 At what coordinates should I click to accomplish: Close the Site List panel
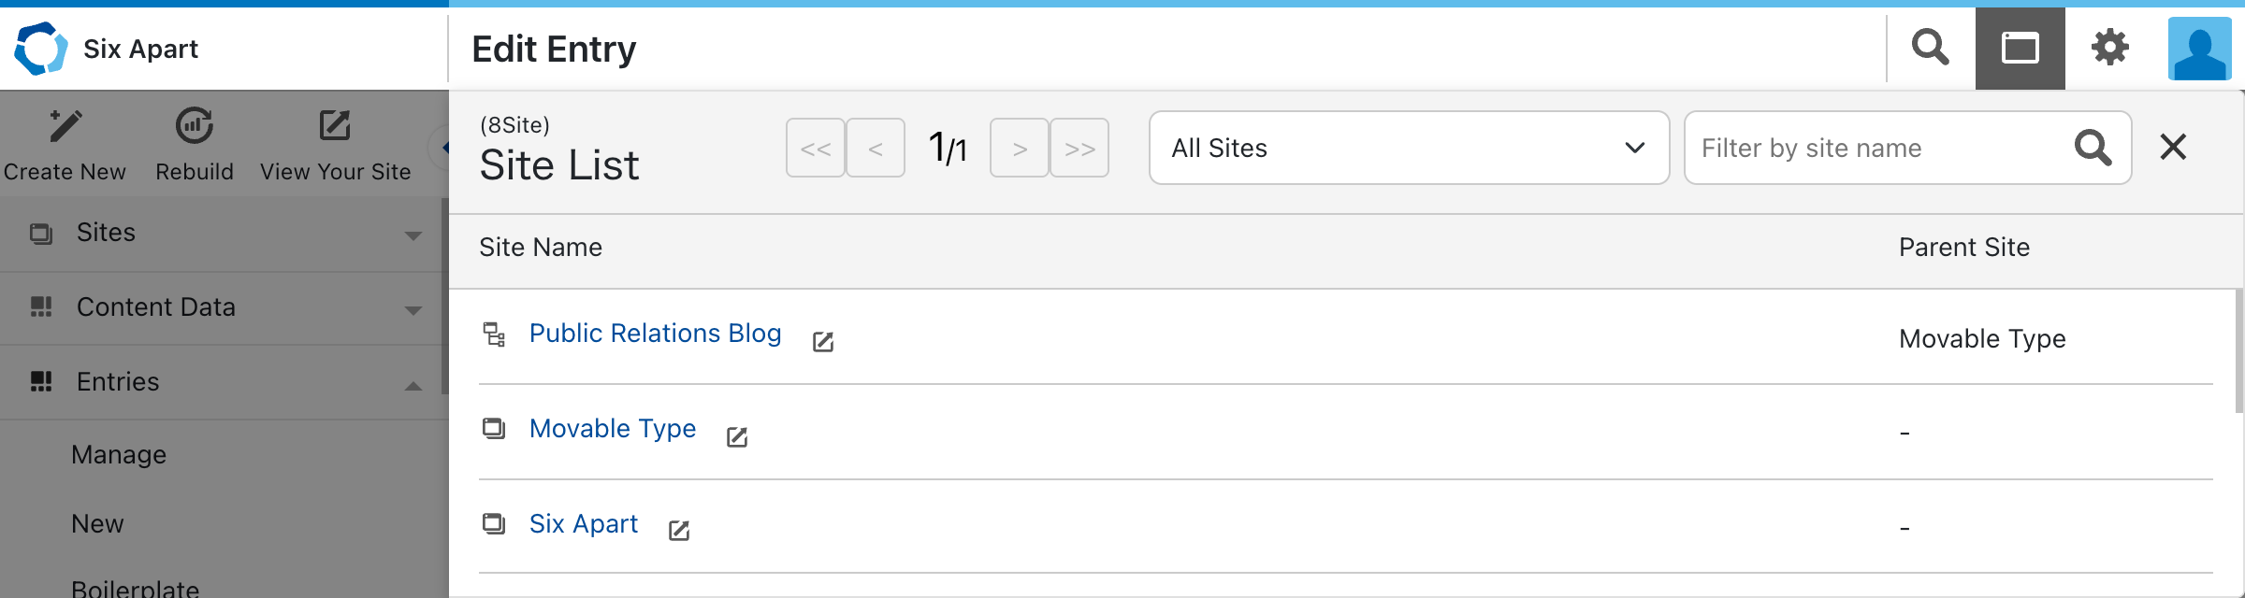[x=2173, y=147]
